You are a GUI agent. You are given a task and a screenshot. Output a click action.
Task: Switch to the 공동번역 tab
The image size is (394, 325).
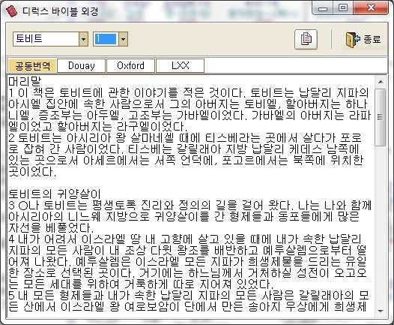32,66
